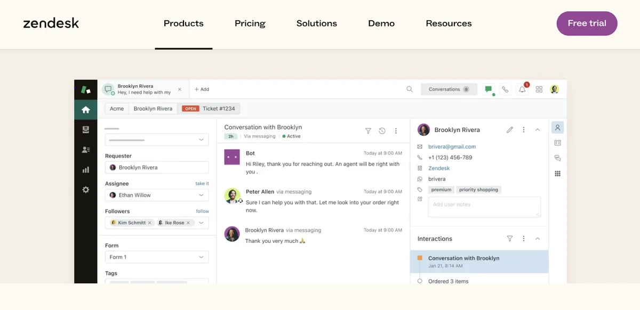Open the chat bubbles icon in the right rail
Image resolution: width=640 pixels, height=310 pixels.
point(557,158)
